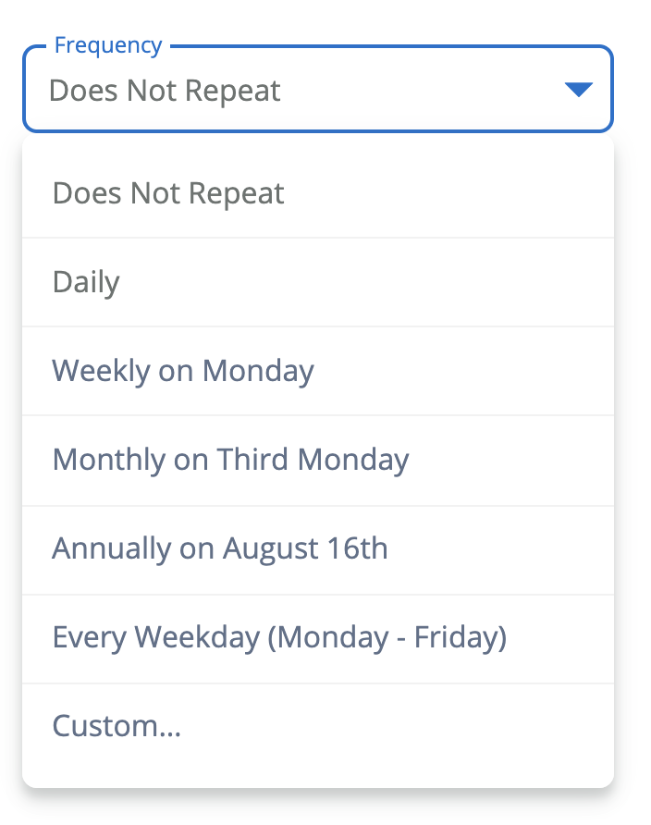Select the Does Not Repeat option in list

pos(168,193)
